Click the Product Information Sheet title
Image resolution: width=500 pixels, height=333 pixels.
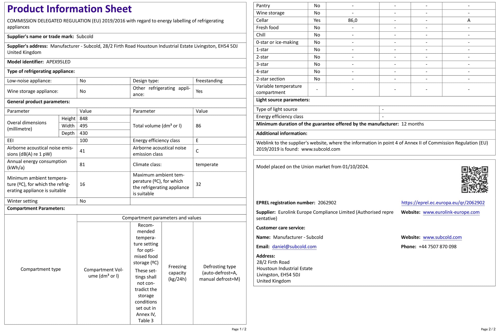click(x=69, y=9)
